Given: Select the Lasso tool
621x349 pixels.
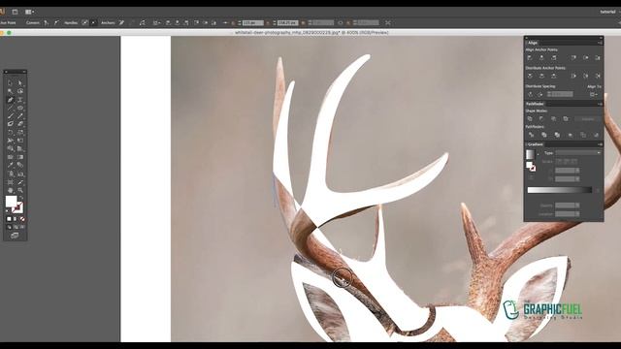Looking at the screenshot, I should (x=20, y=91).
